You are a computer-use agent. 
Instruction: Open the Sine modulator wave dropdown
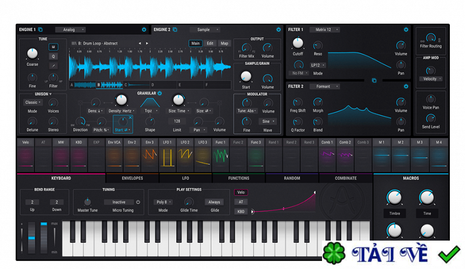(268, 121)
